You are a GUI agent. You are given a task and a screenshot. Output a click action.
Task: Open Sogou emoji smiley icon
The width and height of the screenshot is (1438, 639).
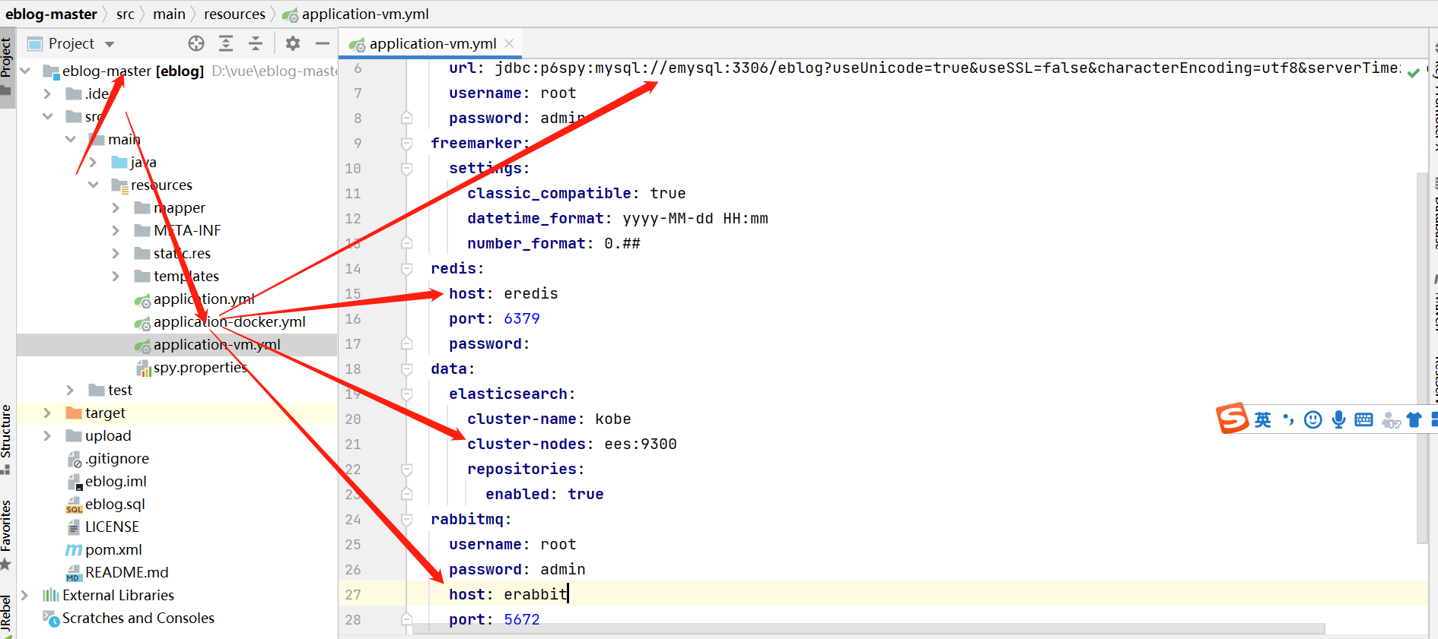click(1313, 419)
